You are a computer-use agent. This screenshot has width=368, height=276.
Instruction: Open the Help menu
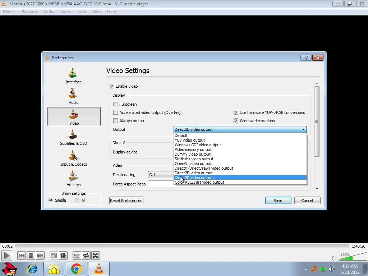[111, 11]
